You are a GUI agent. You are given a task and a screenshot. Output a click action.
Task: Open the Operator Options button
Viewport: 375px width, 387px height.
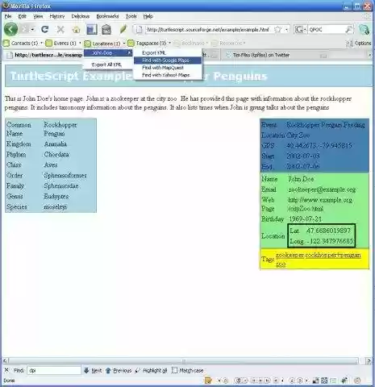click(359, 44)
